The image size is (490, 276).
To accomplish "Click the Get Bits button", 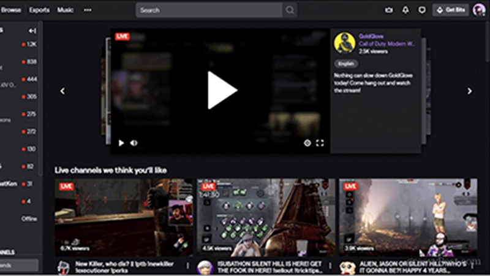I will point(450,10).
